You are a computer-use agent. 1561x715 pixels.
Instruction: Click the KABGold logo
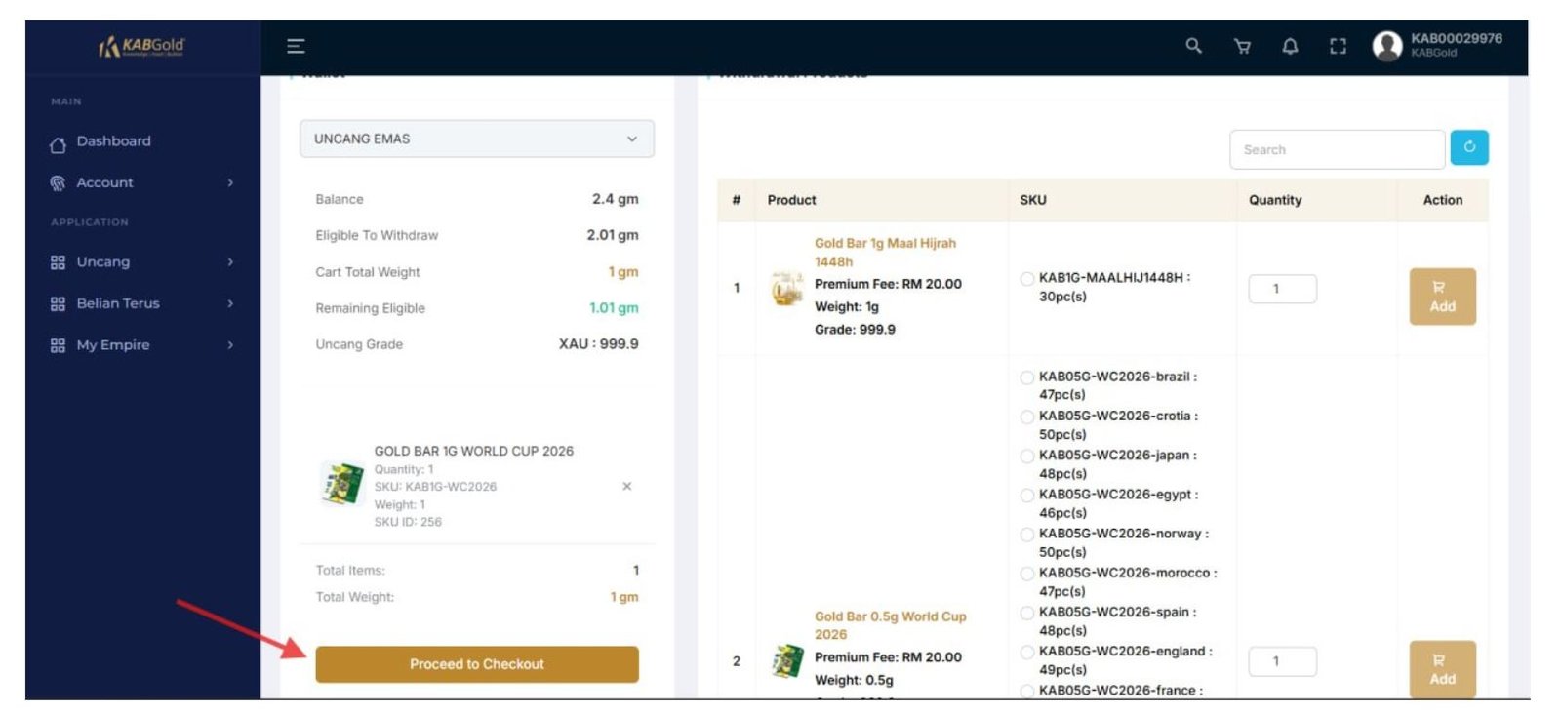click(141, 46)
